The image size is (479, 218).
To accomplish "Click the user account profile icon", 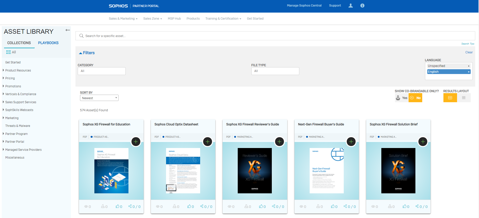I will 351,6.
